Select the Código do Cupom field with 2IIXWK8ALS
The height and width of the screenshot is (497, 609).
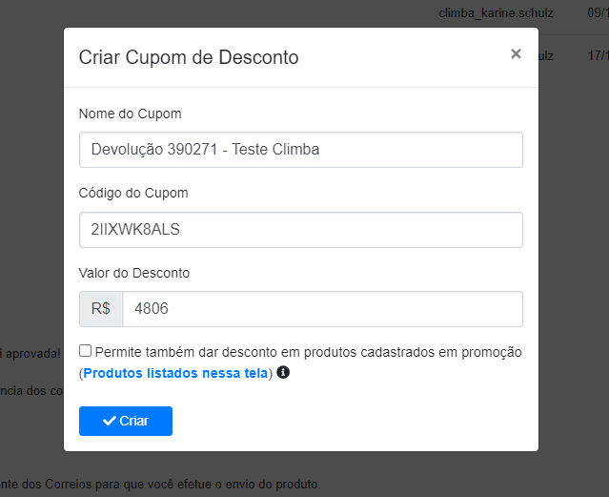(x=301, y=230)
